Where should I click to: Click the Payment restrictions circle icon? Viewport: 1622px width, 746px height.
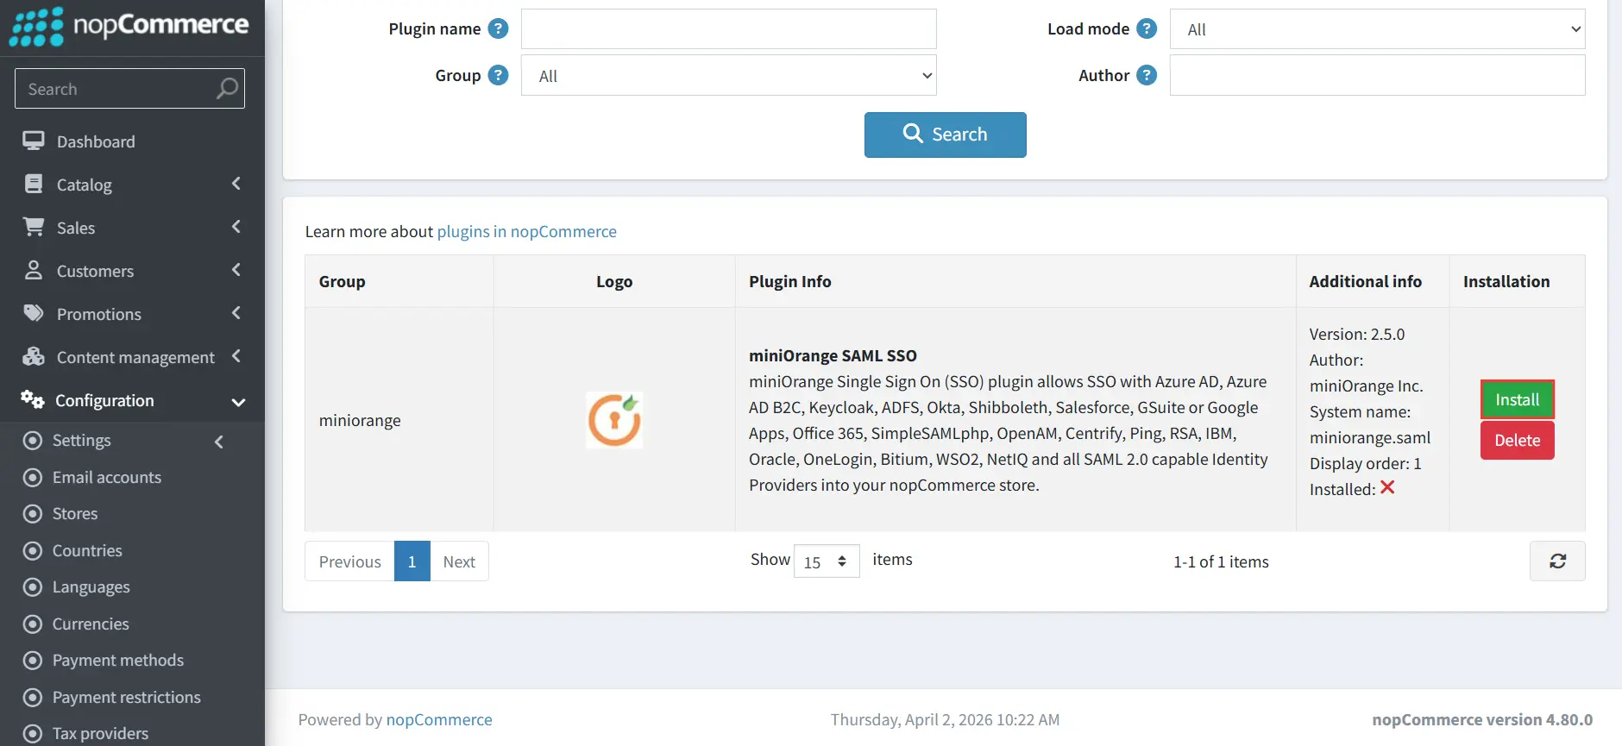click(x=33, y=697)
